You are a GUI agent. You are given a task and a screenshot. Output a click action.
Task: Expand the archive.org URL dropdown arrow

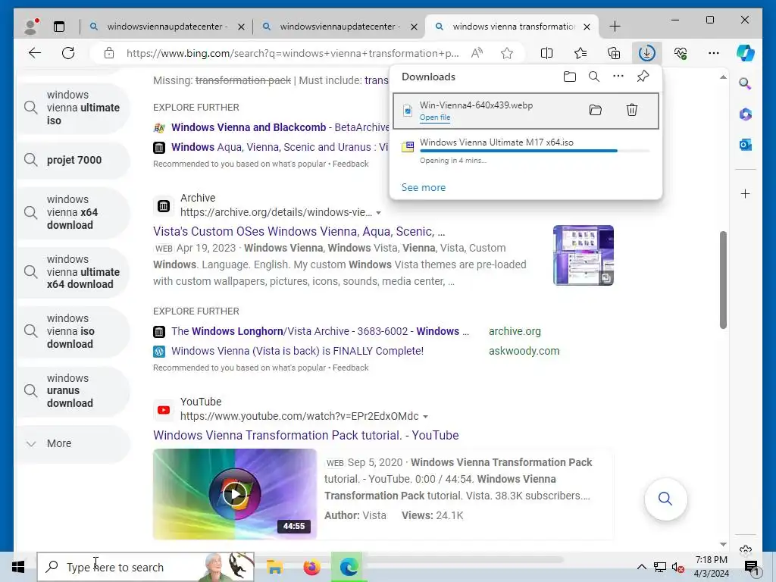(379, 213)
